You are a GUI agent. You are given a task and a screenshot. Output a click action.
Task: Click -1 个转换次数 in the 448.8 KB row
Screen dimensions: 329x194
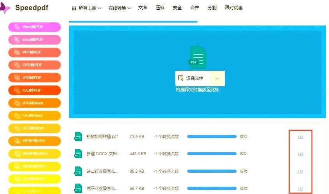166,154
